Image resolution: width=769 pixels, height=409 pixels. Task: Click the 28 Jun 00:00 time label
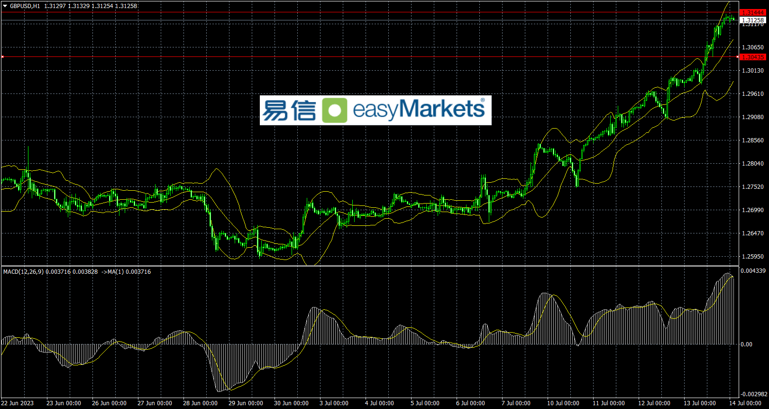pyautogui.click(x=200, y=403)
